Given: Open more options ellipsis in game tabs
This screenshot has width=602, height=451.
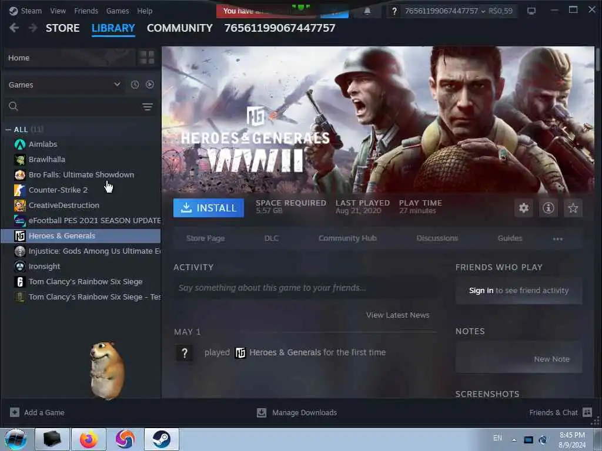Looking at the screenshot, I should click(x=558, y=239).
